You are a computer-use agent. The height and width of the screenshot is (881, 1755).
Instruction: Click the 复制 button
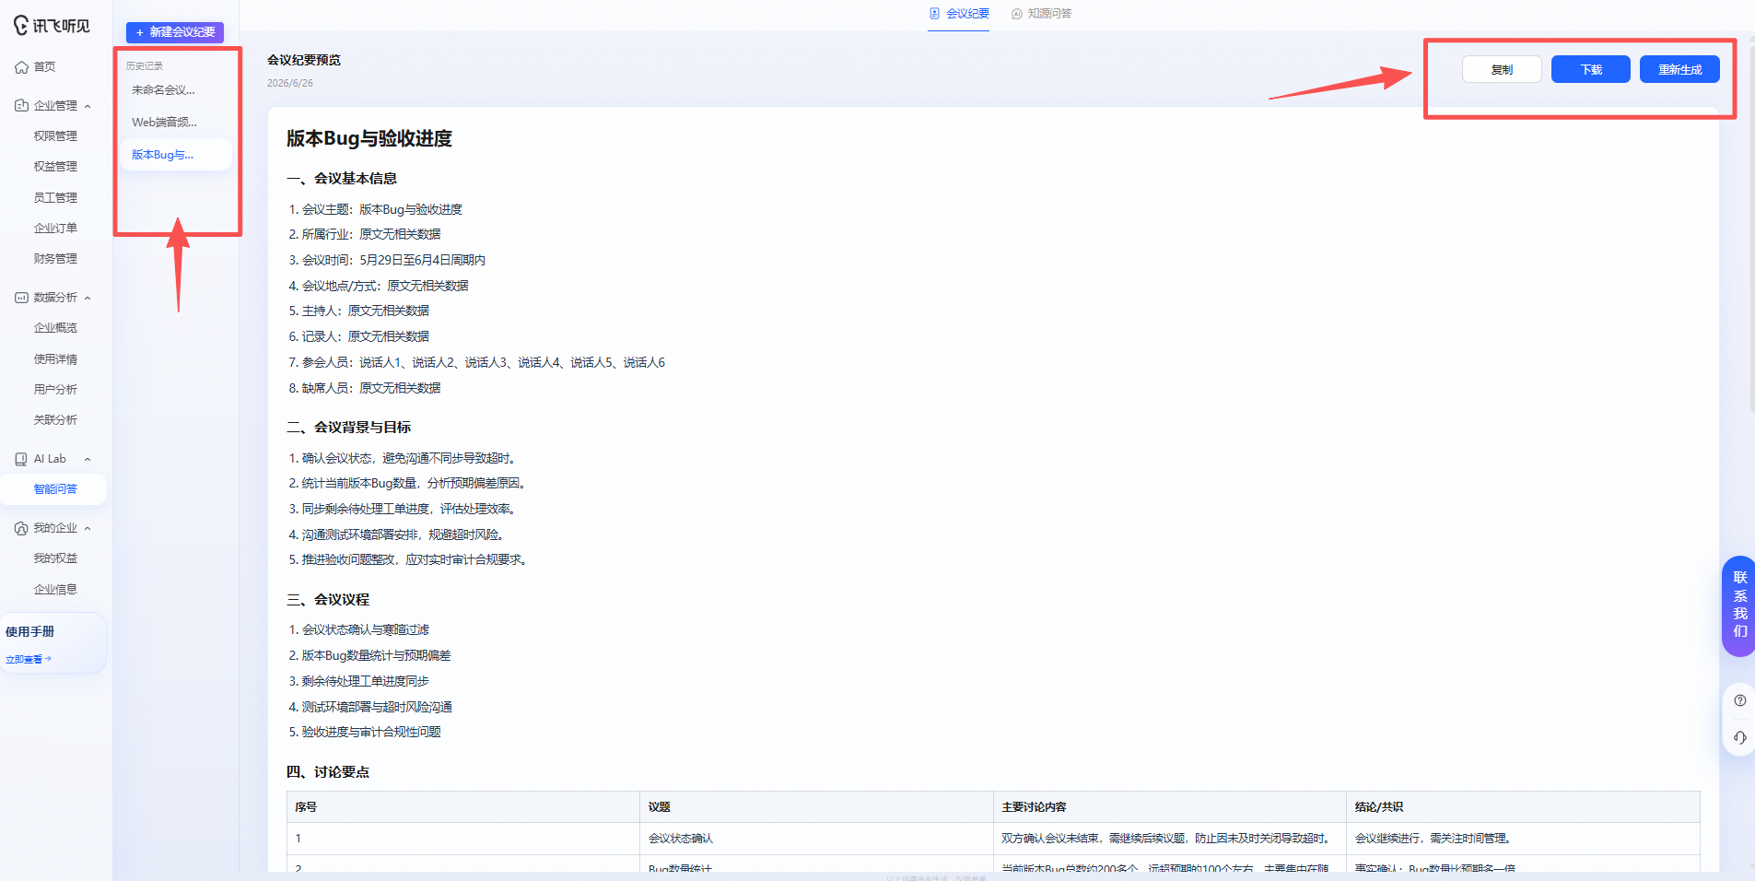1502,70
